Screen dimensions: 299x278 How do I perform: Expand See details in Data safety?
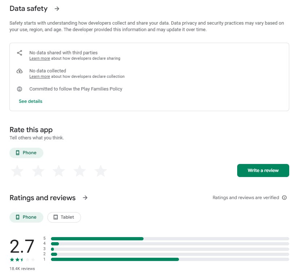30,101
